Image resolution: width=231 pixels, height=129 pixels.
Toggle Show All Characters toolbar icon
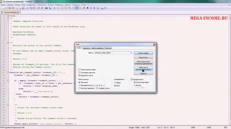(x=73, y=8)
